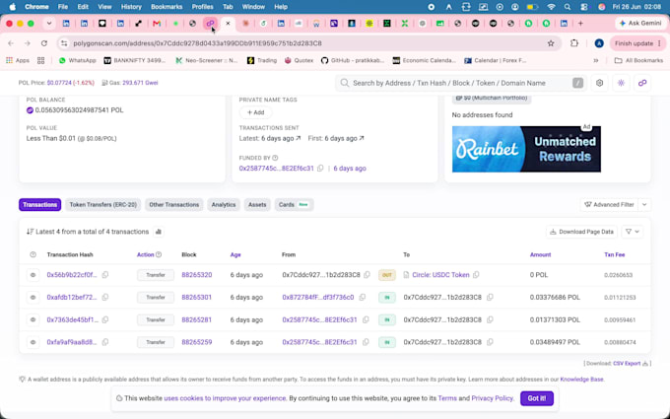Switch to Other Transactions tab
The height and width of the screenshot is (419, 670).
pos(174,205)
